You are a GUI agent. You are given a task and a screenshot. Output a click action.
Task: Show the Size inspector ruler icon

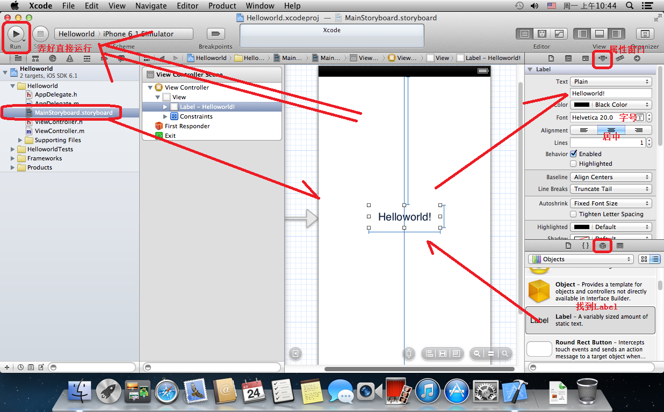(x=620, y=58)
